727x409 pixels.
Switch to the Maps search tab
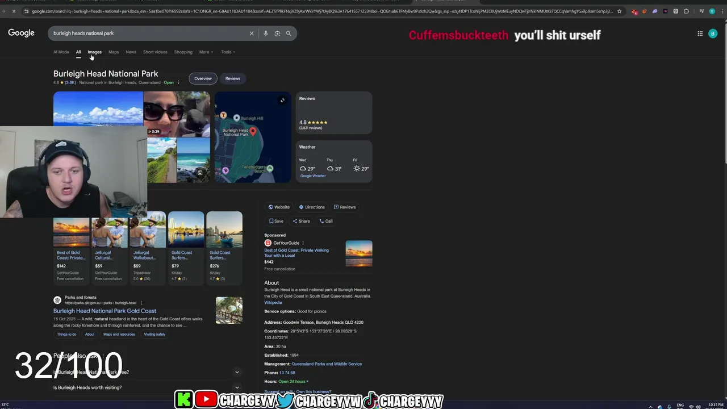114,52
